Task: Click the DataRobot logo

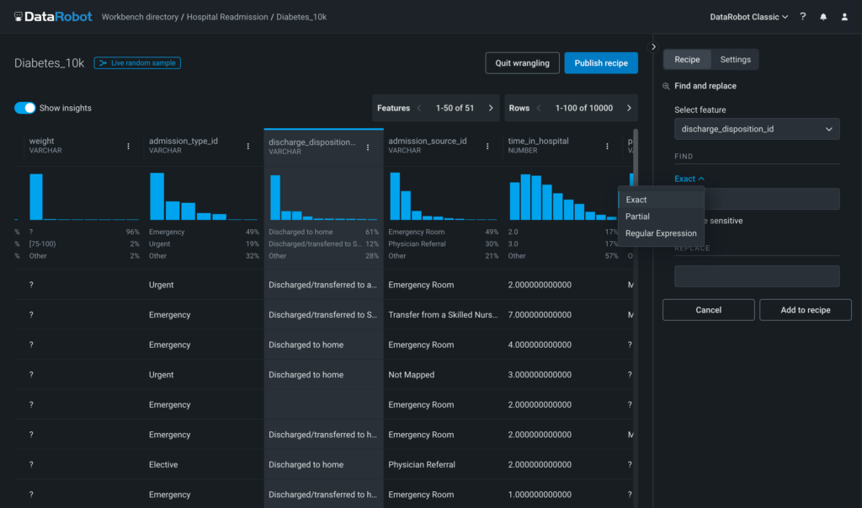Action: (53, 17)
